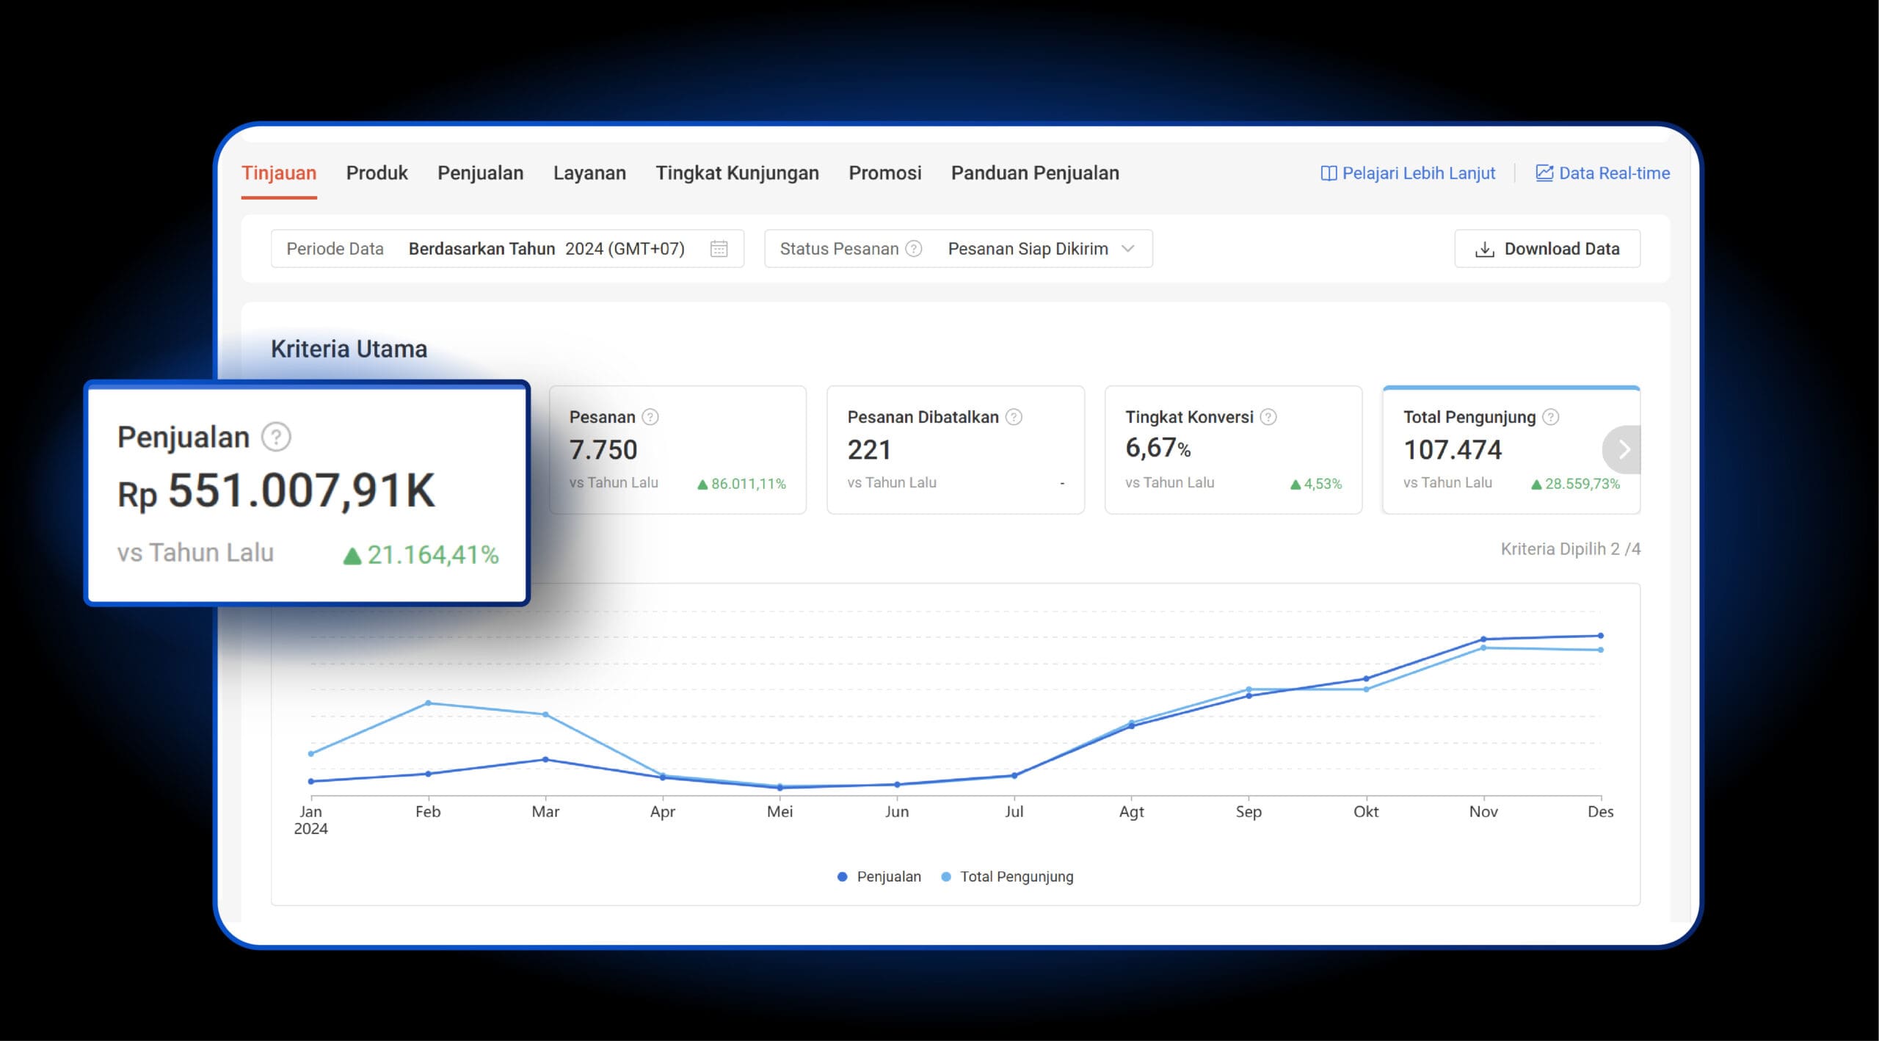The image size is (1879, 1041).
Task: Switch to the Produk tab
Action: 377,173
